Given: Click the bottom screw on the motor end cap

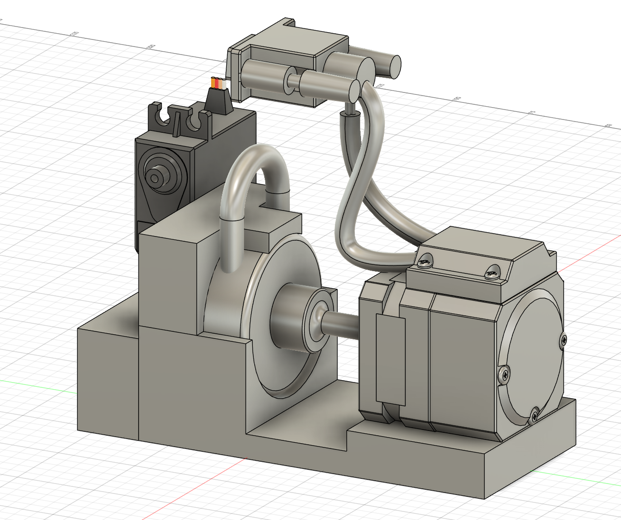Looking at the screenshot, I should (x=535, y=416).
